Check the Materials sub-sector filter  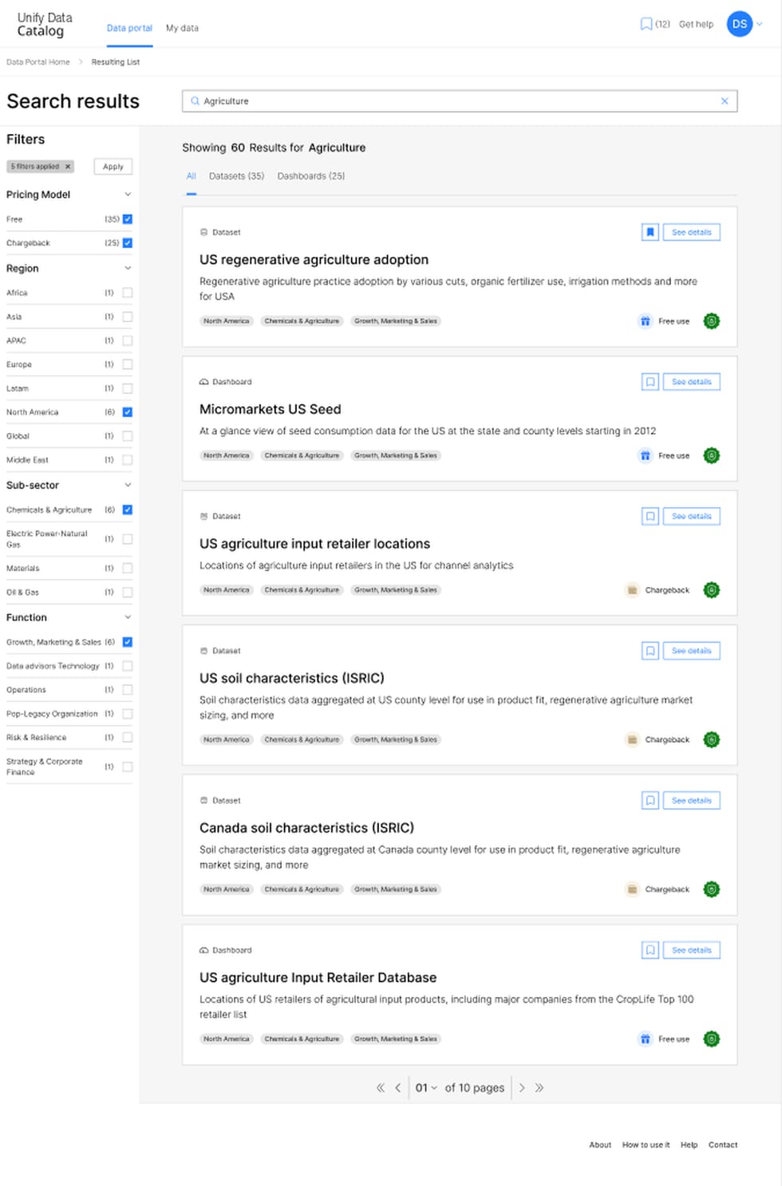[x=128, y=569]
